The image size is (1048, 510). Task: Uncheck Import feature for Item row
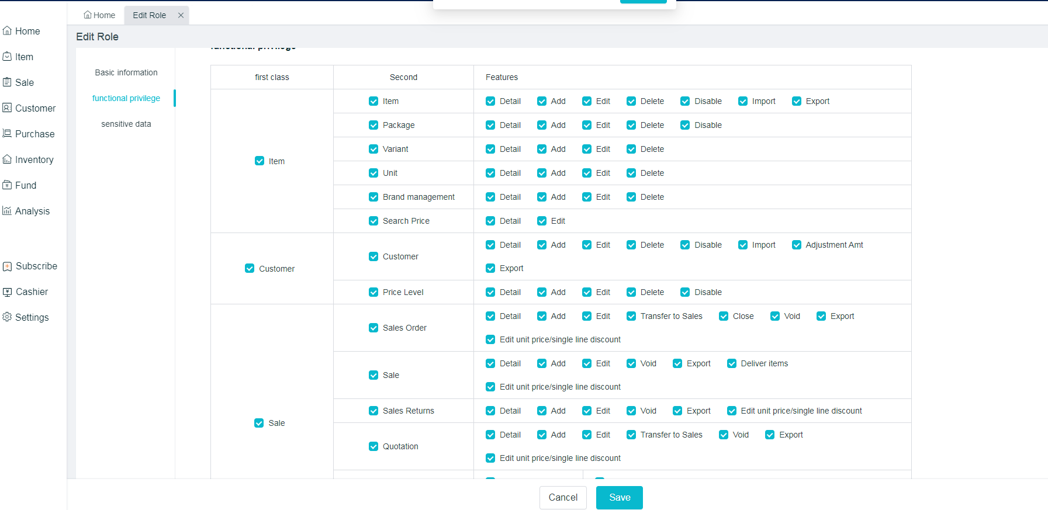click(x=743, y=101)
